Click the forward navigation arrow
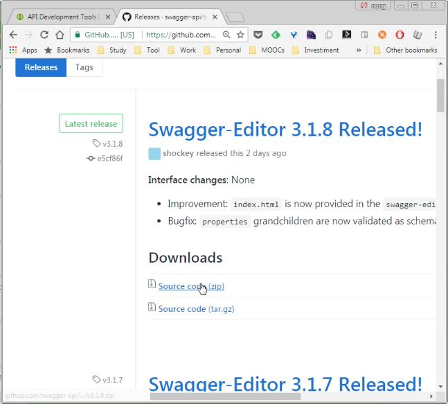Screen dimensions: 448x404 pos(28,35)
